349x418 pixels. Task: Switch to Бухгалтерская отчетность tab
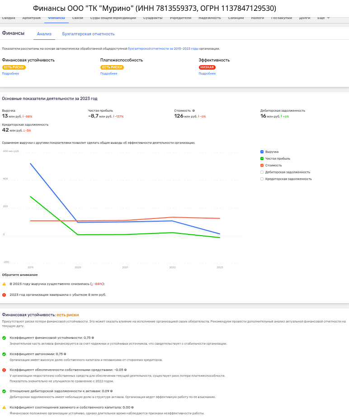(x=88, y=34)
